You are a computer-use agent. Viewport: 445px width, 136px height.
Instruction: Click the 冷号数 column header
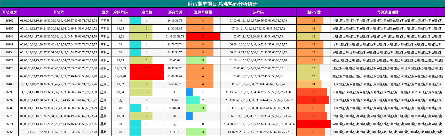coord(147,12)
